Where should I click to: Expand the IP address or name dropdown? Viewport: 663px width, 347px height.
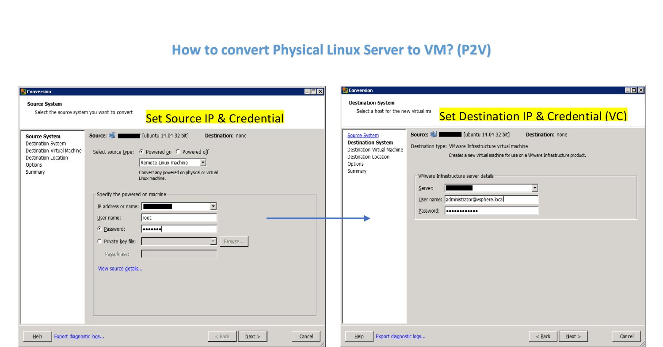click(213, 206)
